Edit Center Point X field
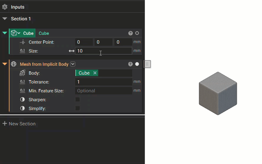Screen dimensions: 262x164 pyautogui.click(x=84, y=42)
